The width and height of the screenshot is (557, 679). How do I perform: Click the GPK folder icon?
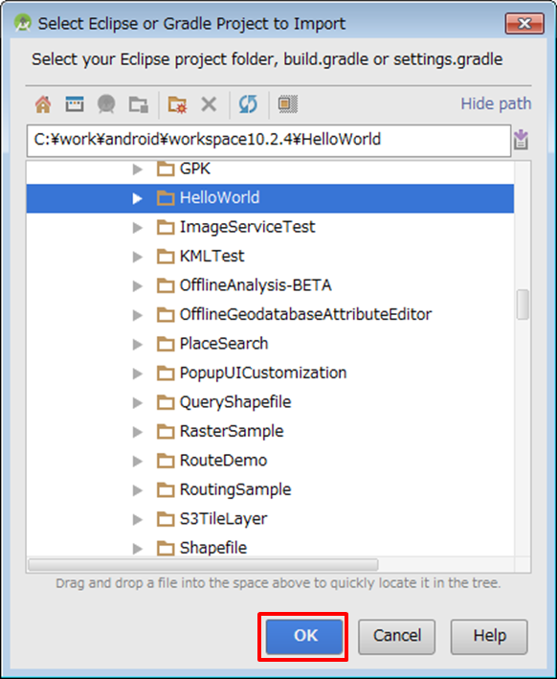click(x=166, y=169)
